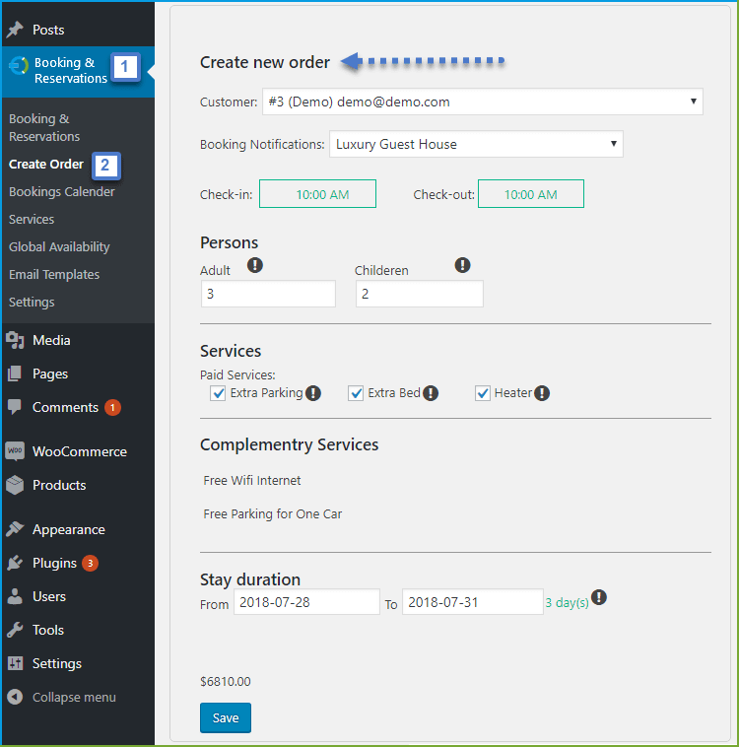
Task: Go to Posts menu
Action: [48, 30]
